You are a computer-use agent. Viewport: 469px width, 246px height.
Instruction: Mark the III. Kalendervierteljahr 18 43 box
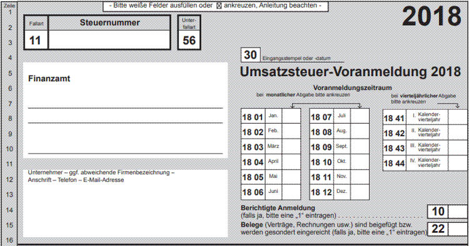tap(458, 147)
